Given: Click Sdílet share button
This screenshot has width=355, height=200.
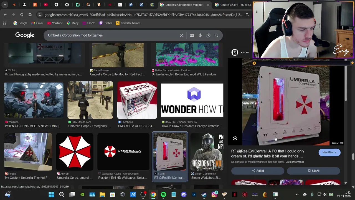Looking at the screenshot, I should 258,171.
